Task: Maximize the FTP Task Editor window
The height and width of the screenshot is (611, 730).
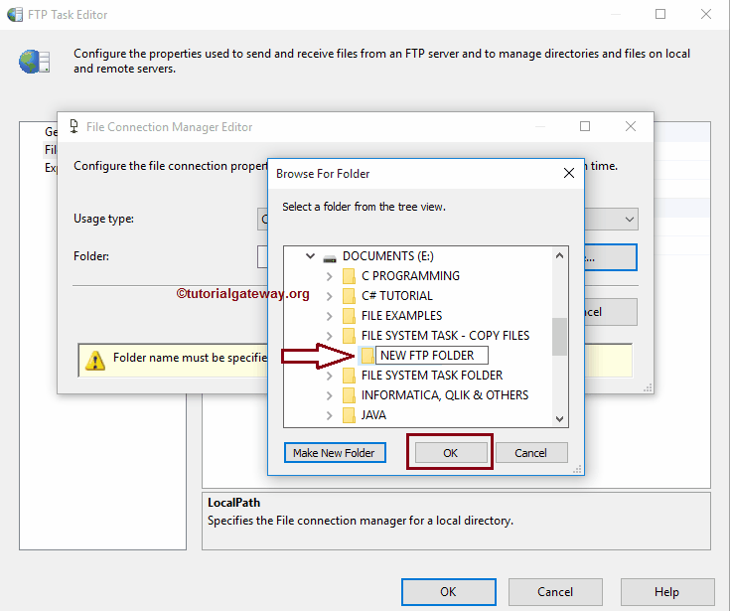Action: 660,14
